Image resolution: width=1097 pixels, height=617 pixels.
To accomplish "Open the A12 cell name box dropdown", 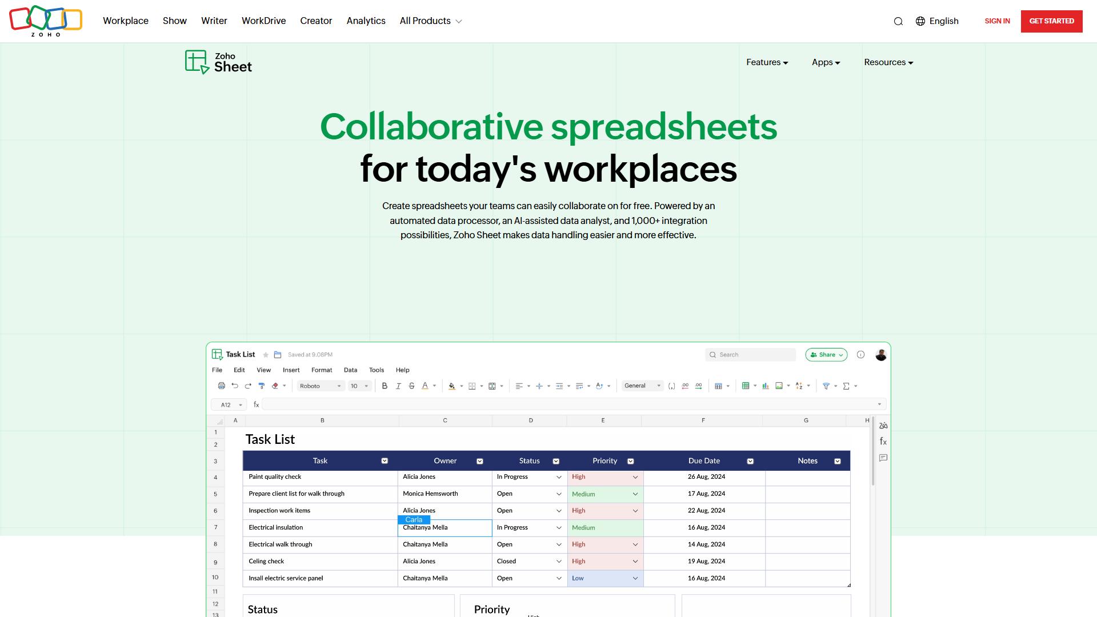I will click(x=229, y=404).
